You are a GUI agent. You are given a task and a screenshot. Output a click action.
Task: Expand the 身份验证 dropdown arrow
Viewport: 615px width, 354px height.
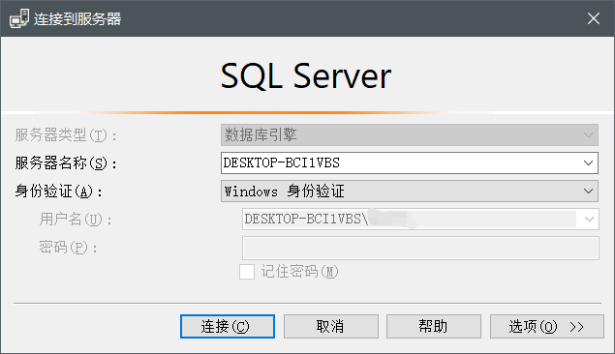click(588, 192)
